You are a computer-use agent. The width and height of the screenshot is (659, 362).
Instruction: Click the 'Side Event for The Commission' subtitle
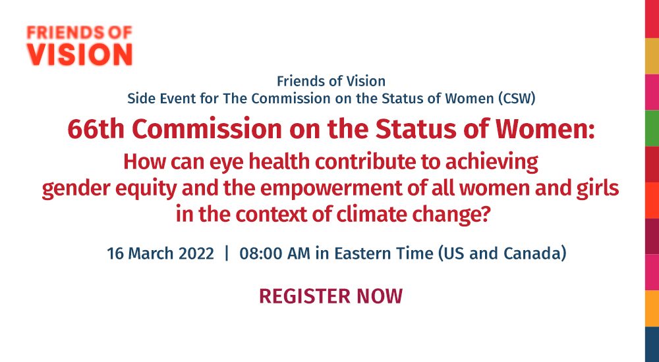click(x=331, y=99)
